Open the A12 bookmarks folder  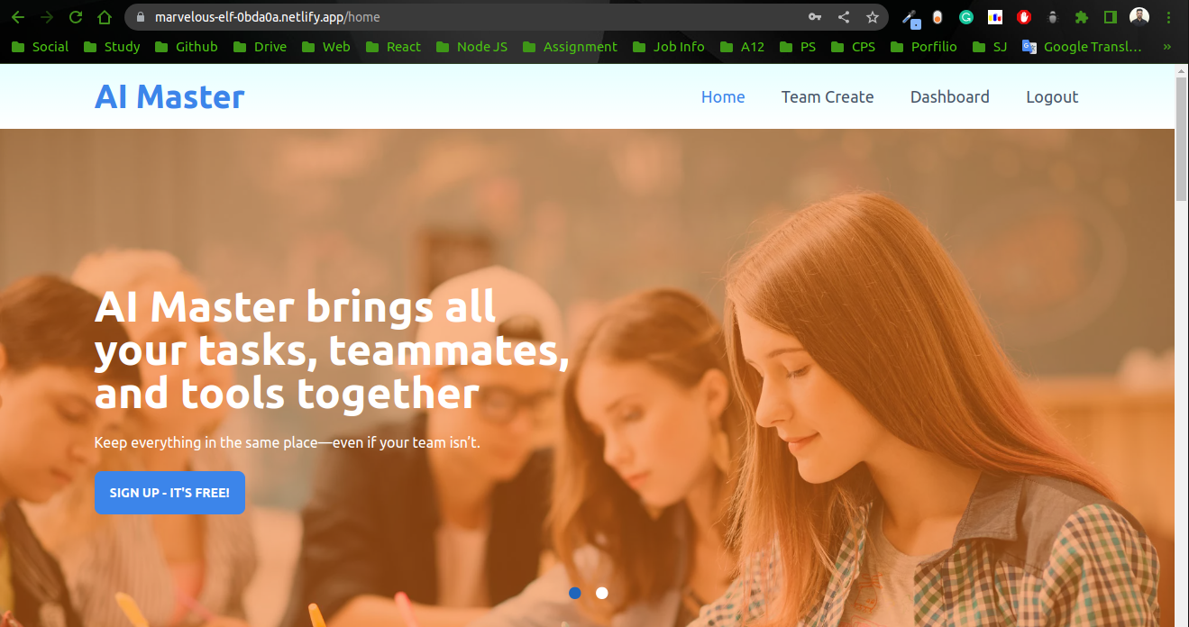point(742,47)
